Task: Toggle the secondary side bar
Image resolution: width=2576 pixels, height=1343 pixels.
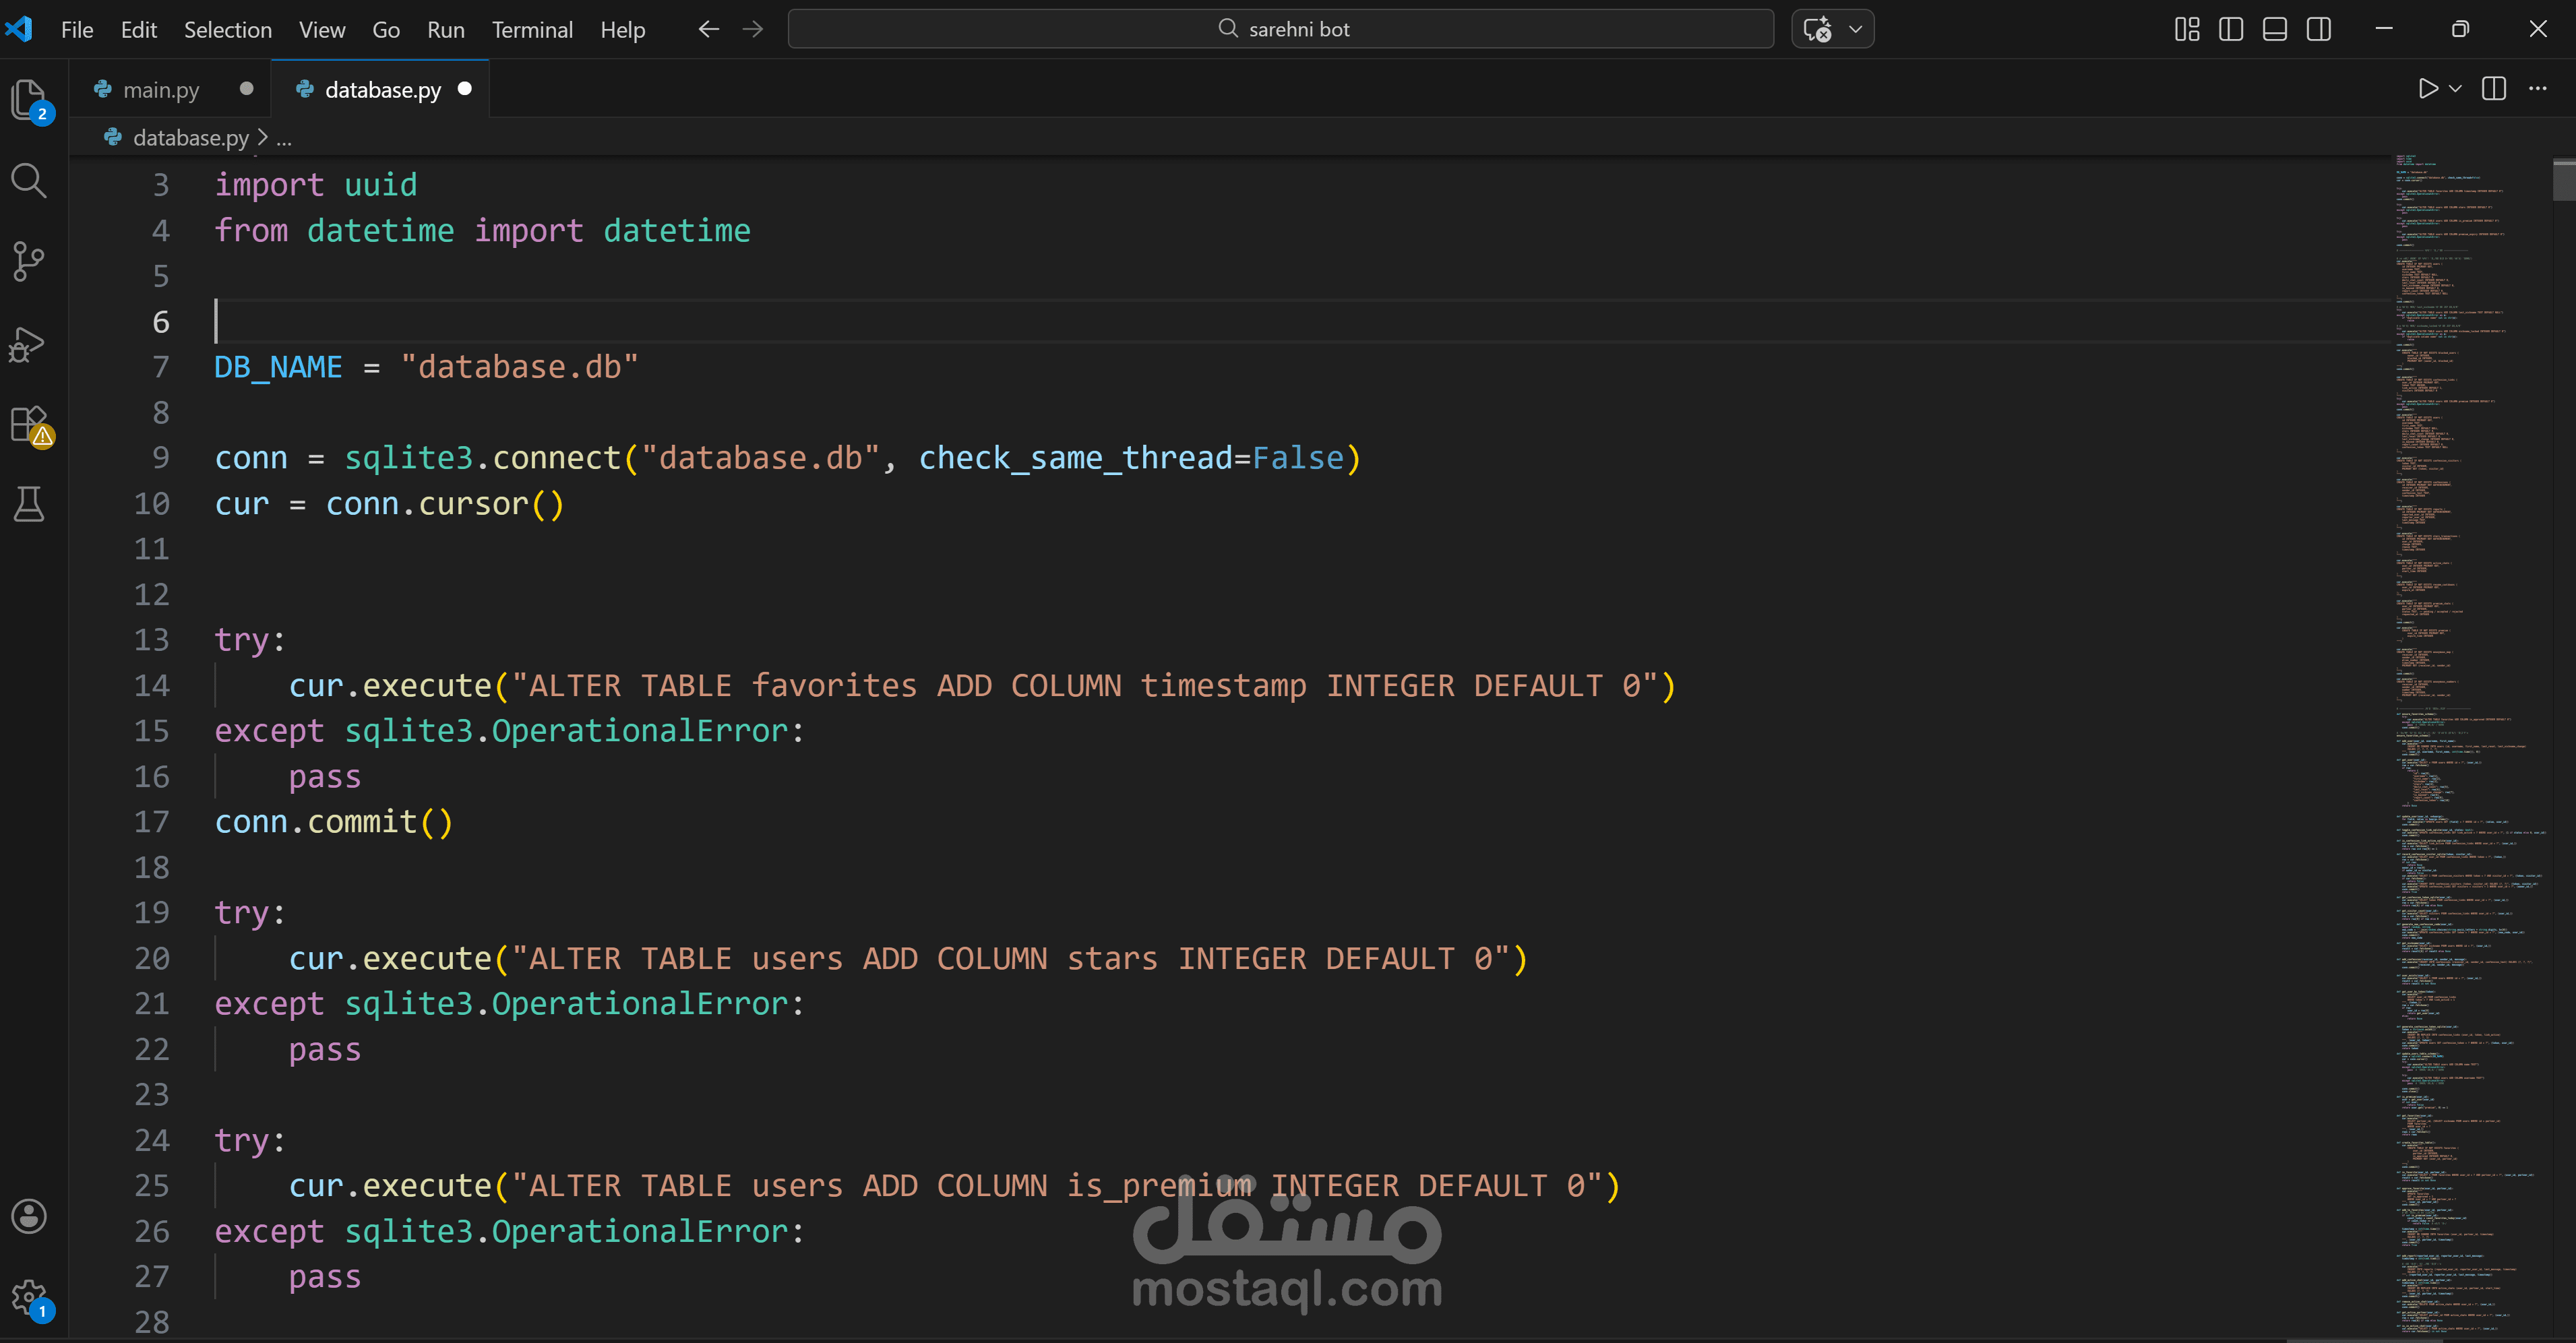Action: coord(2319,29)
